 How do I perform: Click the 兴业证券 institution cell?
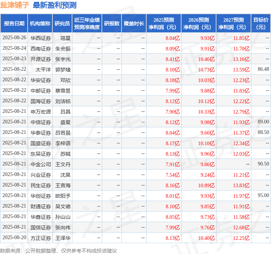click(41, 175)
